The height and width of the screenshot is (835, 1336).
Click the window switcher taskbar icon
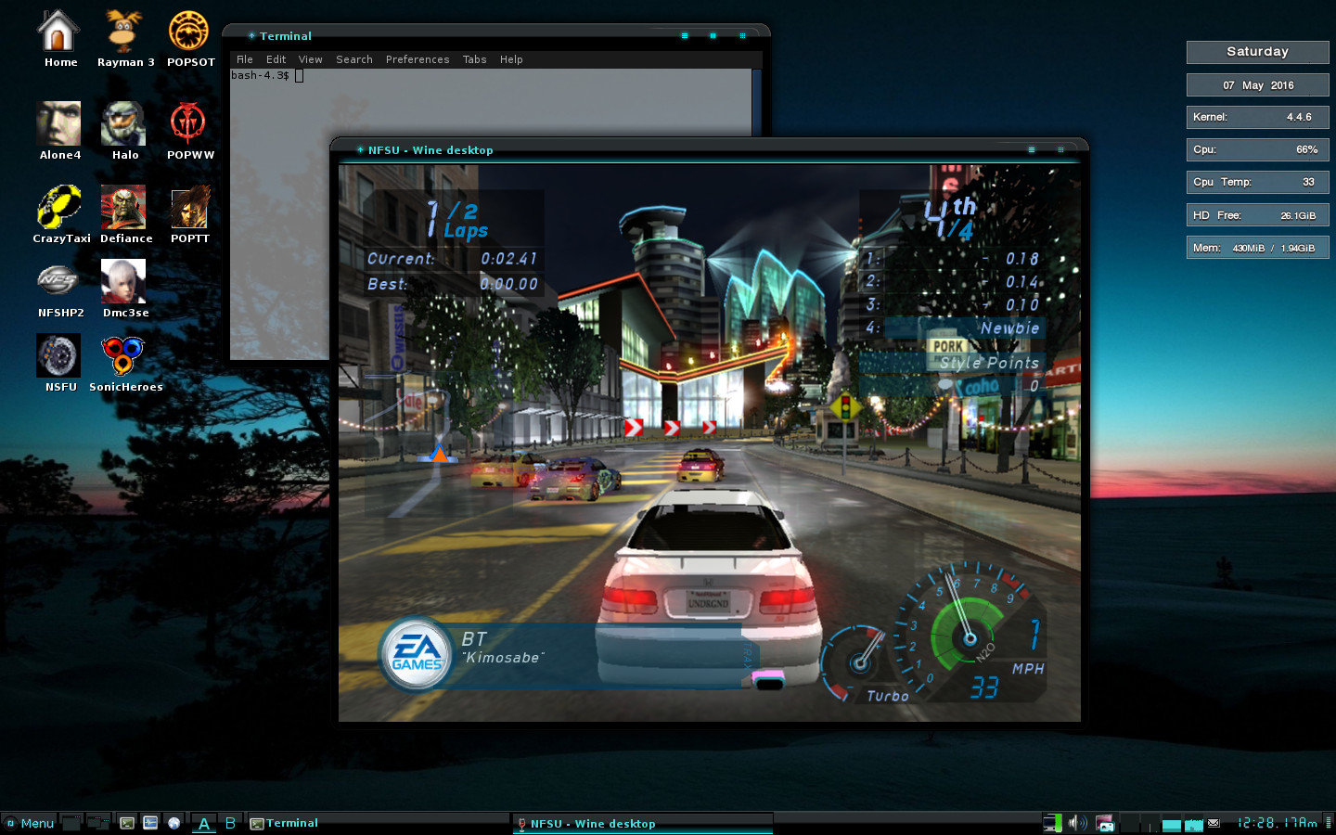[x=98, y=823]
